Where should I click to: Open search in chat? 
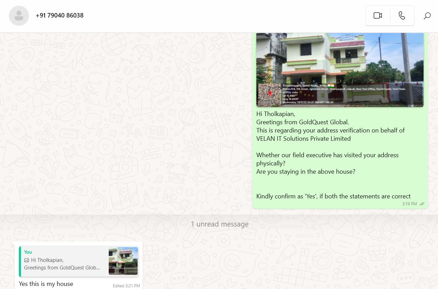[427, 16]
